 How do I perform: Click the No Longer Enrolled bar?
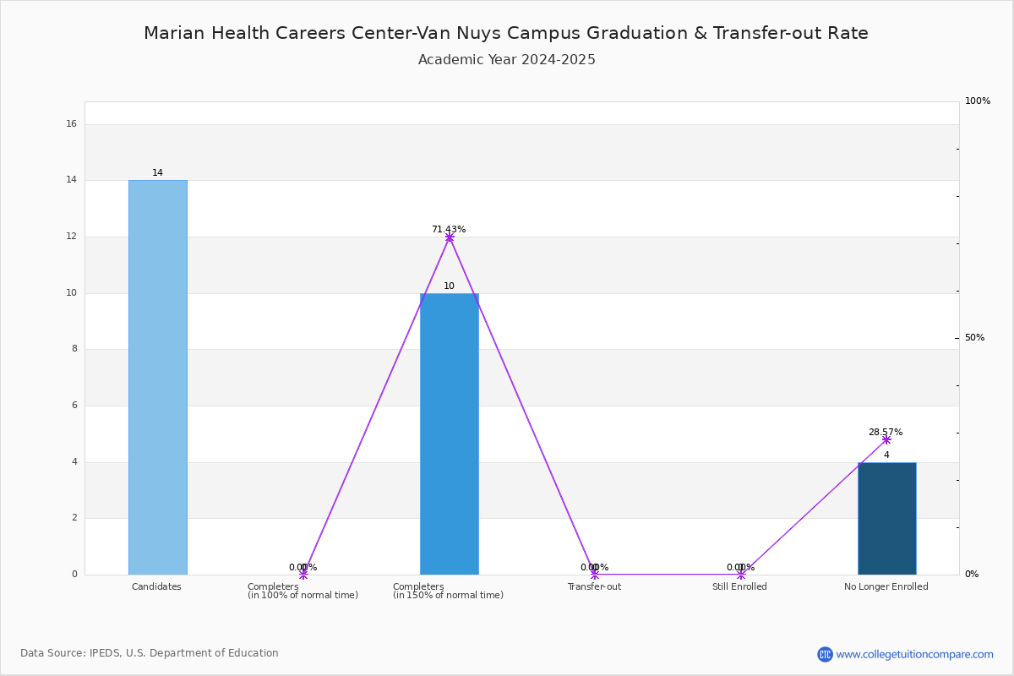[886, 518]
